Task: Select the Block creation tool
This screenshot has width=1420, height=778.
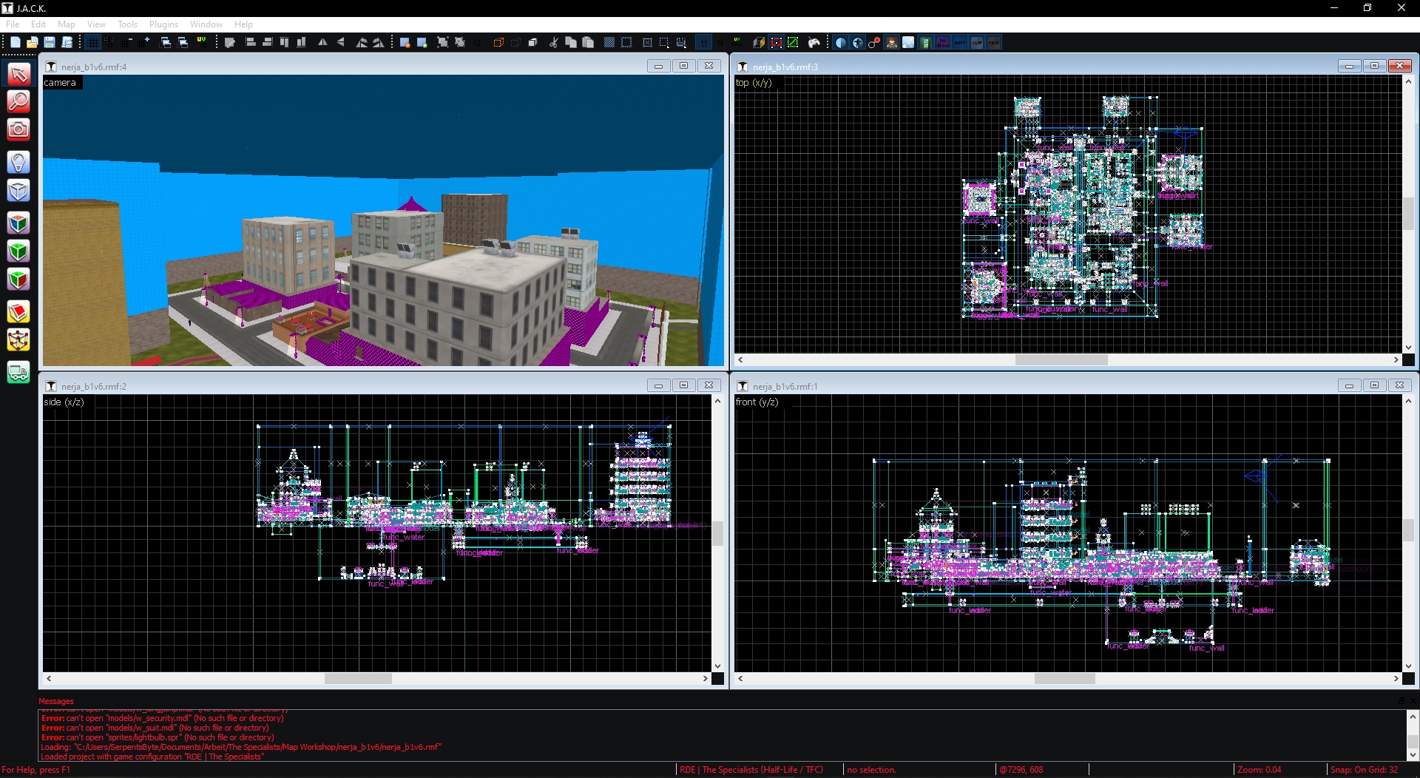Action: coord(18,191)
